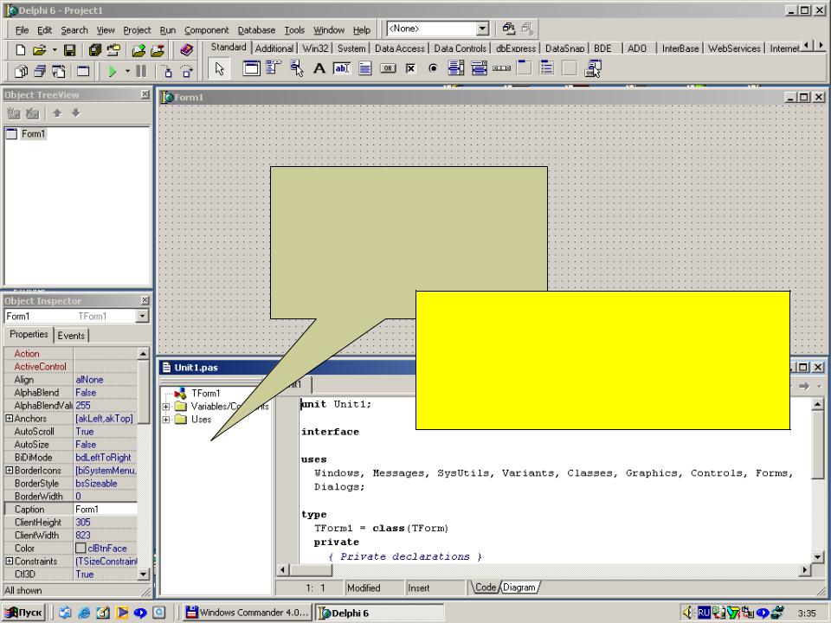Image resolution: width=831 pixels, height=623 pixels.
Task: Select the PopupMenu component icon
Action: coord(297,67)
